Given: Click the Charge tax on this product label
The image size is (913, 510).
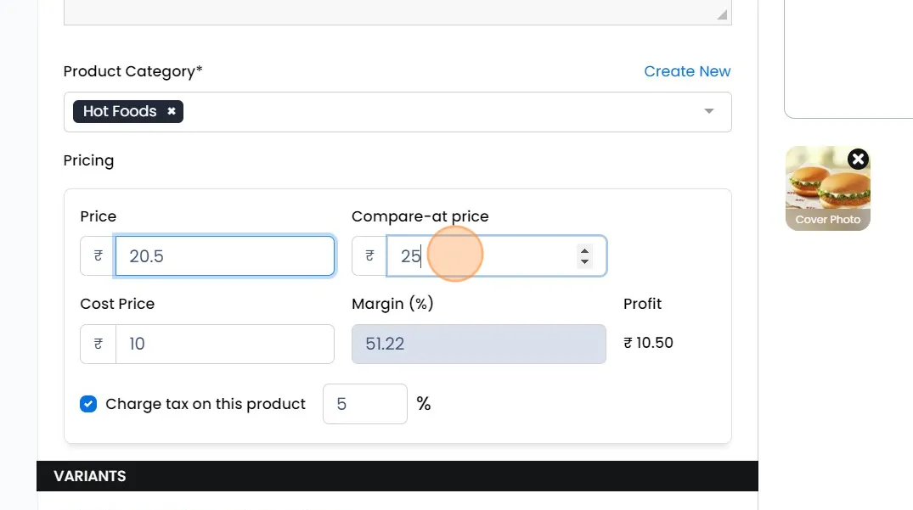Looking at the screenshot, I should [206, 404].
